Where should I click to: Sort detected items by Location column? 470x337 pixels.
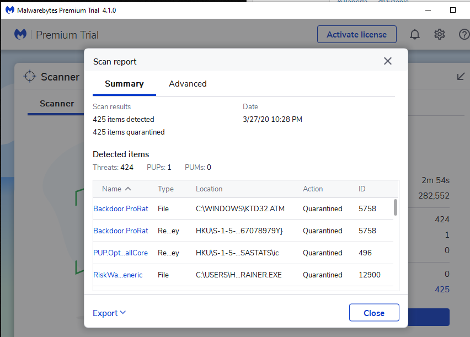coord(209,189)
